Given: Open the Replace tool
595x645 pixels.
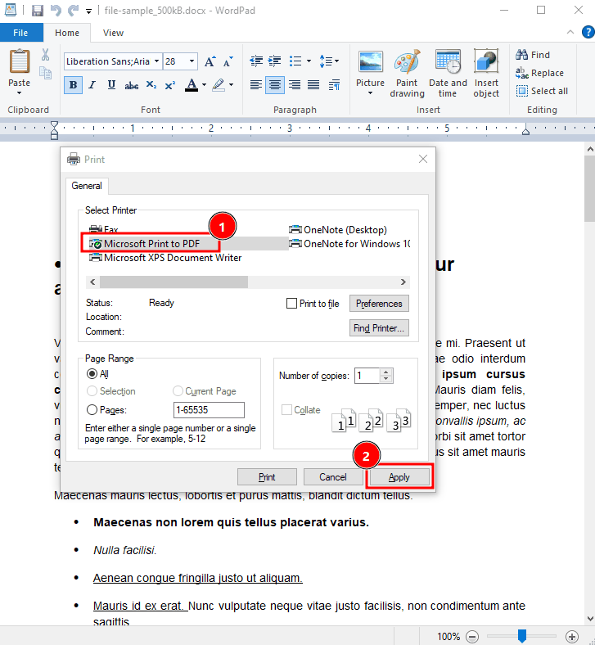Looking at the screenshot, I should (539, 73).
